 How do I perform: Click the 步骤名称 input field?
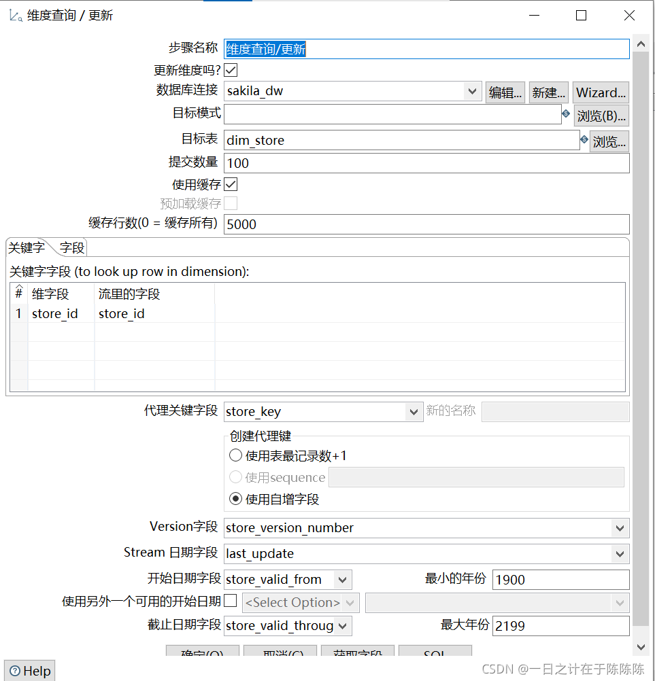426,49
